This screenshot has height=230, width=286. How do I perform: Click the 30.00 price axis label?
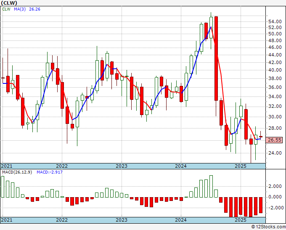pyautogui.click(x=275, y=117)
